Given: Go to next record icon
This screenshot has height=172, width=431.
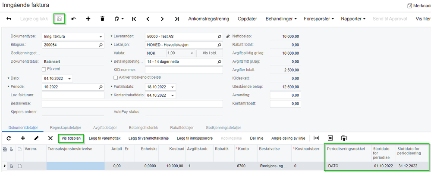Looking at the screenshot, I should point(163,18).
